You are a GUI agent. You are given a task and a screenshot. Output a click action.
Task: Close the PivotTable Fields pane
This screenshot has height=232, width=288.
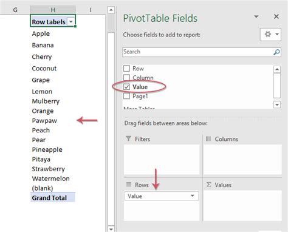(x=276, y=16)
